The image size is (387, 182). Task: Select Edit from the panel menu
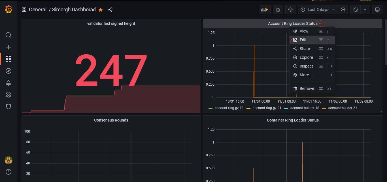(x=303, y=40)
